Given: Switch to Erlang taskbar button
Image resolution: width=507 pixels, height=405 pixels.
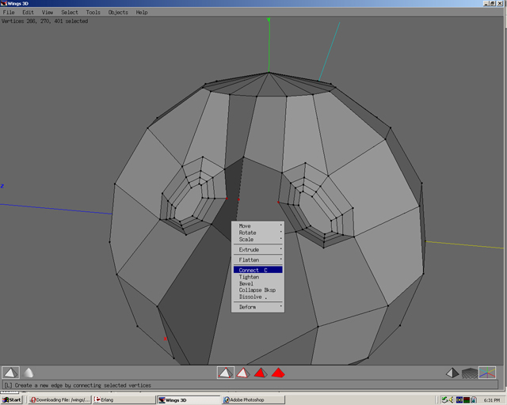Looking at the screenshot, I should click(124, 399).
